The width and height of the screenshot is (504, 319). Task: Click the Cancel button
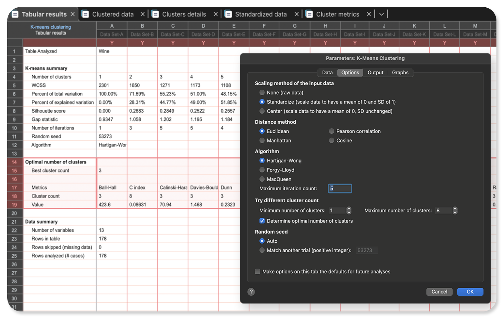(439, 292)
